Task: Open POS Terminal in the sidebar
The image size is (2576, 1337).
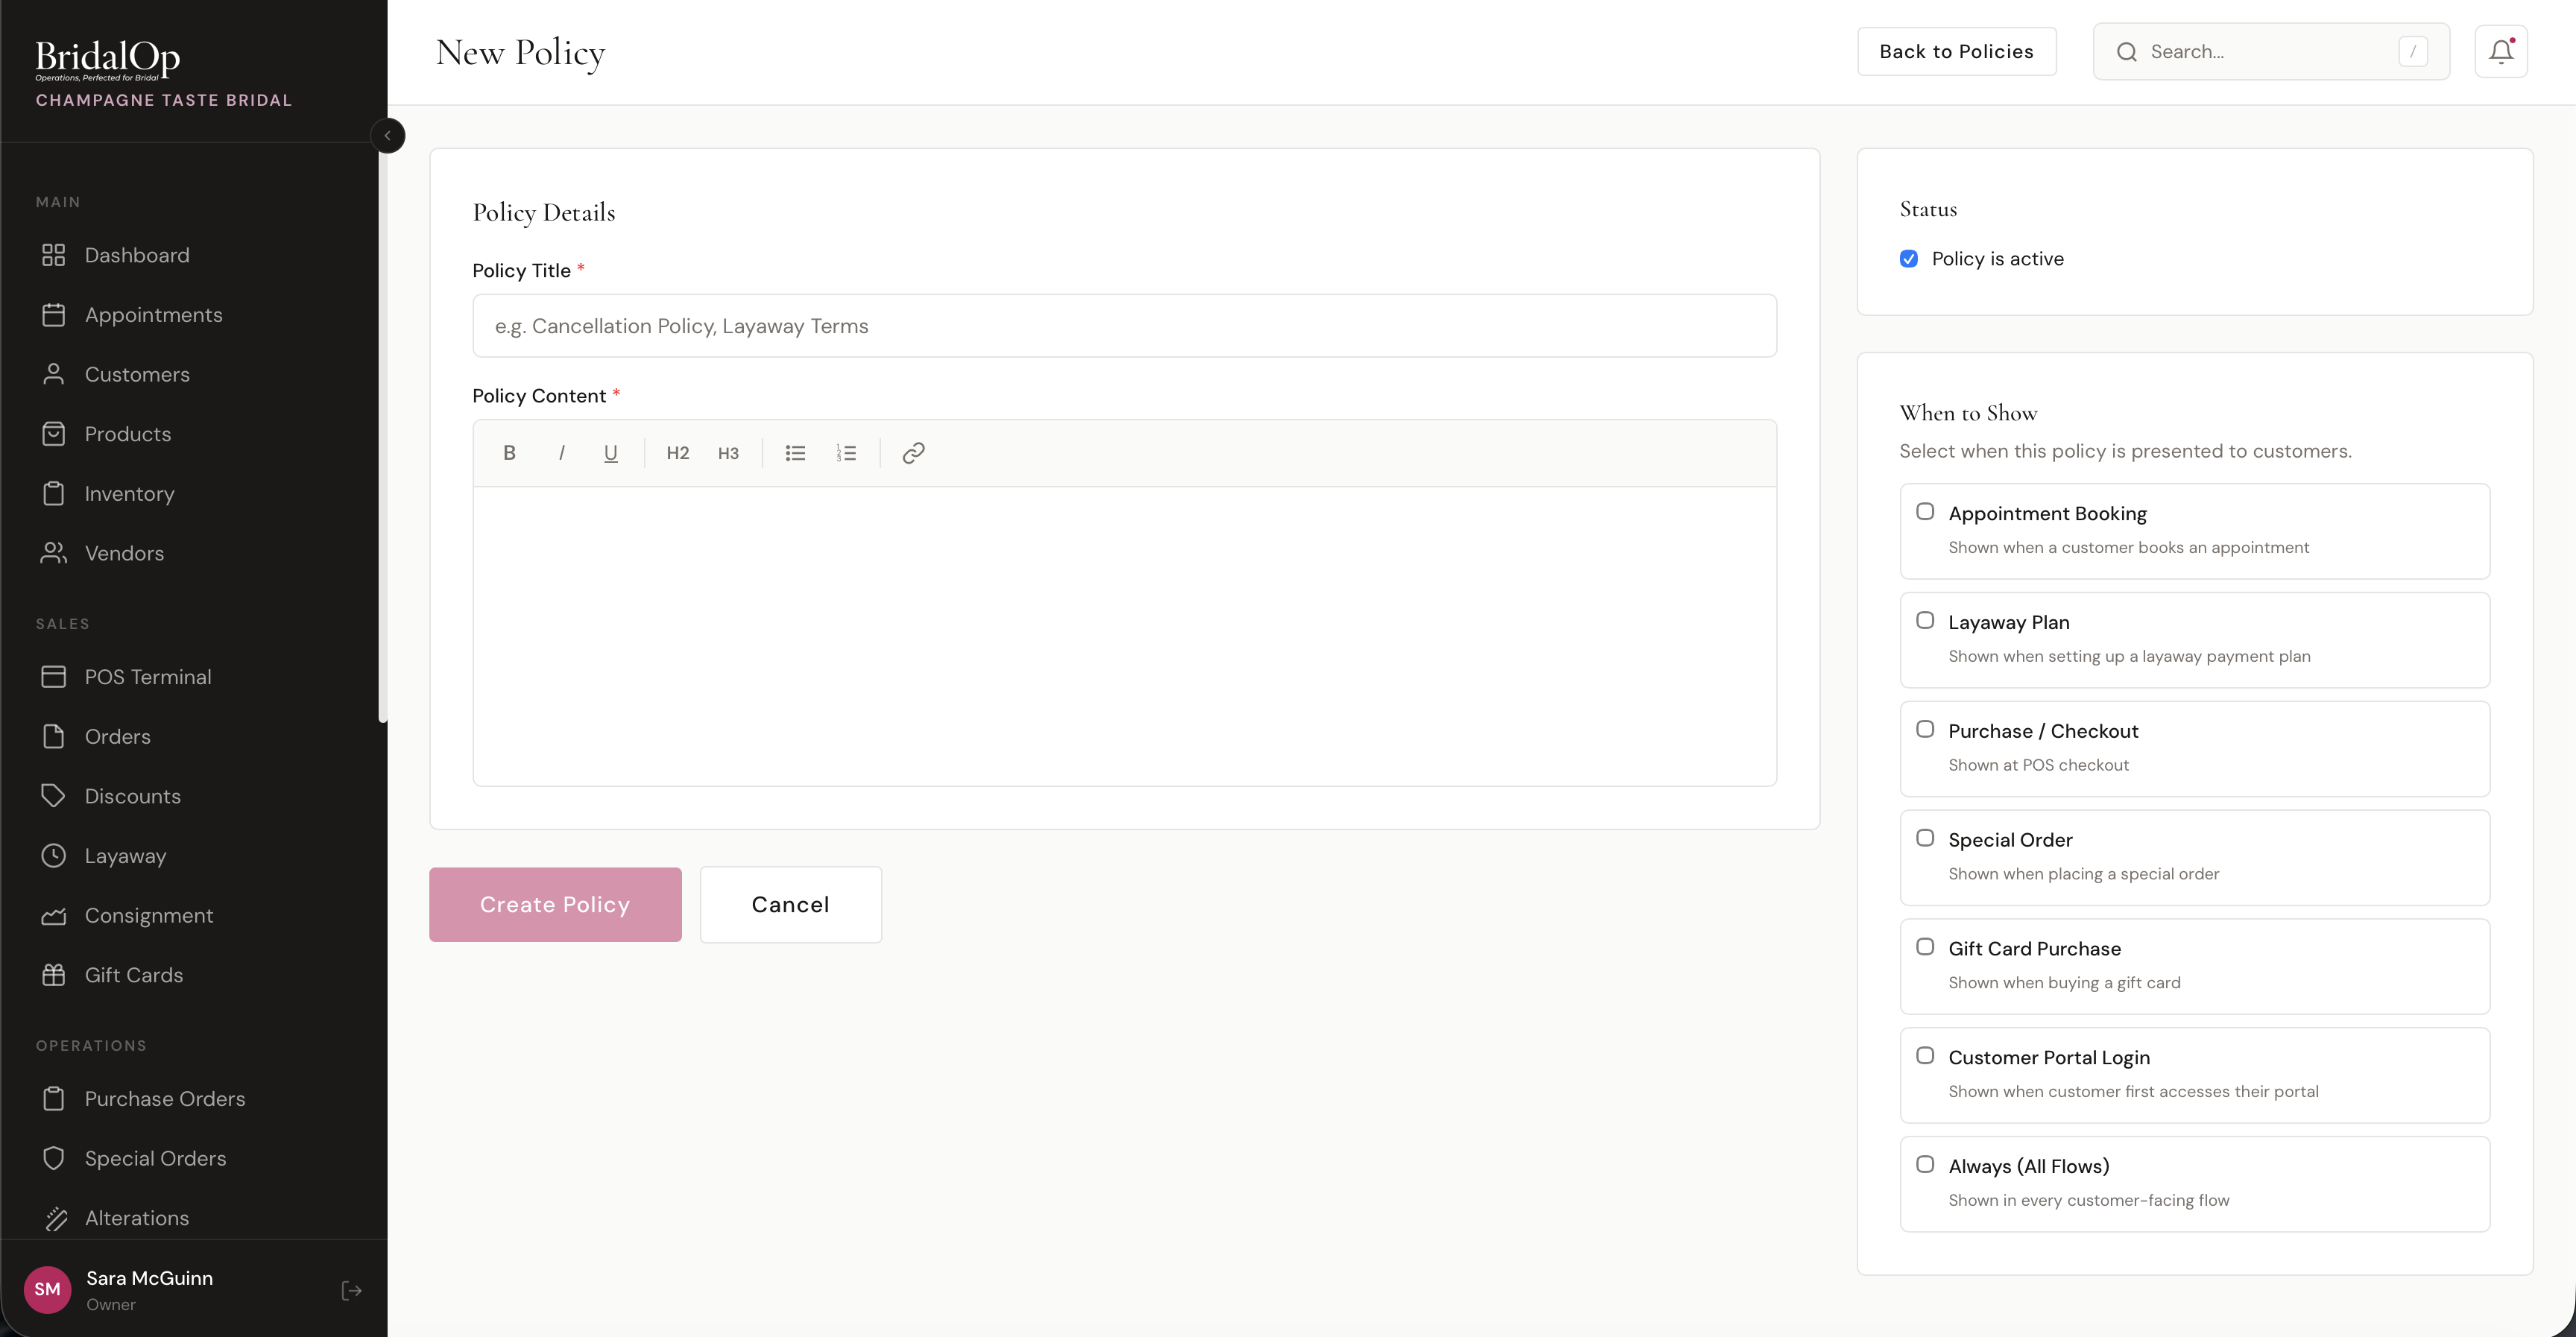Action: pyautogui.click(x=147, y=677)
